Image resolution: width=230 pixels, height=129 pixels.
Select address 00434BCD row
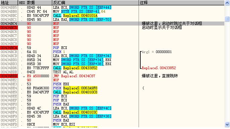pyautogui.click(x=9, y=56)
